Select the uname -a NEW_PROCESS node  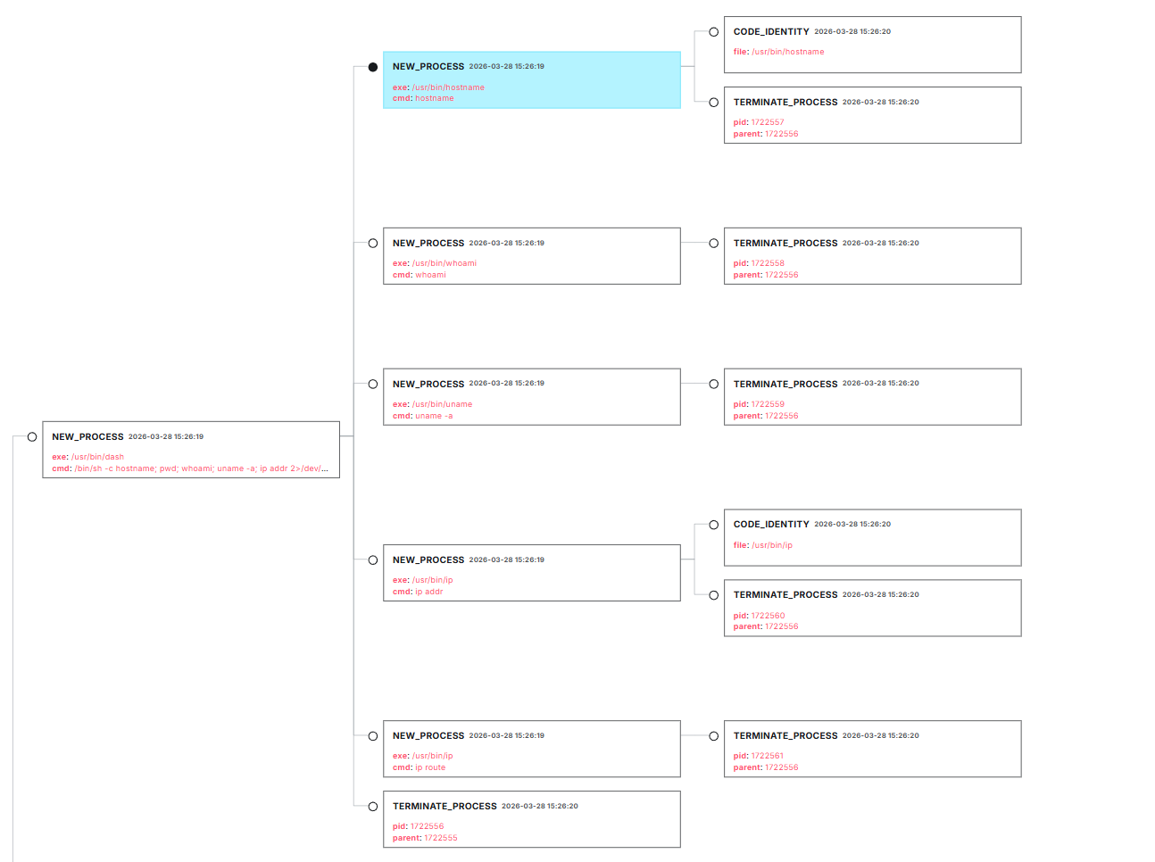pyautogui.click(x=532, y=396)
